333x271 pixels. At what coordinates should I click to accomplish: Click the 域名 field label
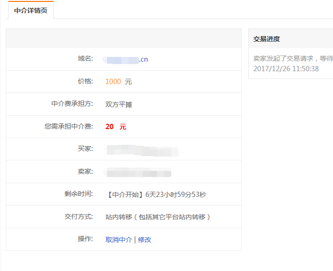[85, 58]
